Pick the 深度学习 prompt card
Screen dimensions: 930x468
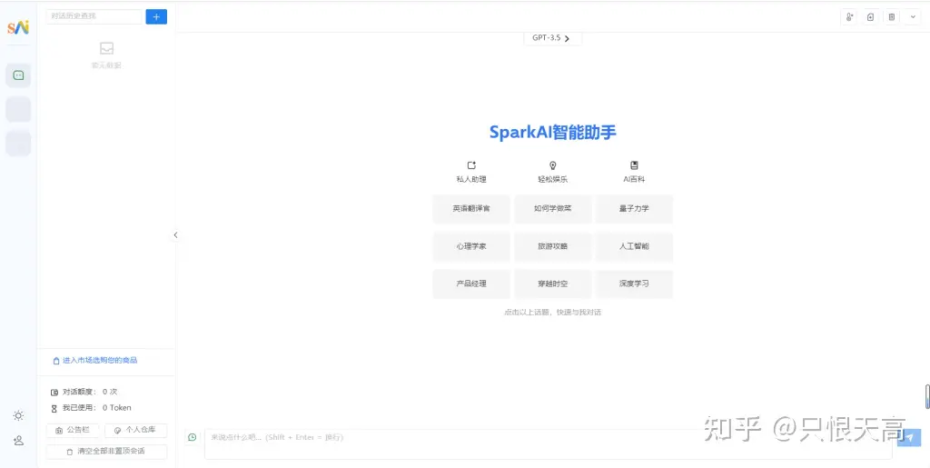[x=634, y=284]
